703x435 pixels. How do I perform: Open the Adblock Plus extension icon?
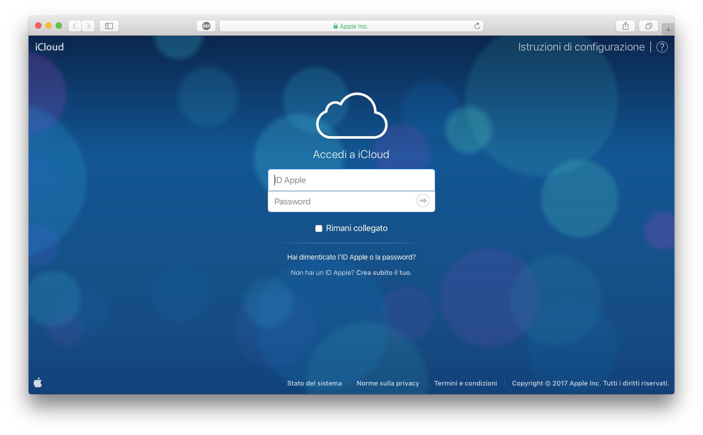tap(206, 26)
